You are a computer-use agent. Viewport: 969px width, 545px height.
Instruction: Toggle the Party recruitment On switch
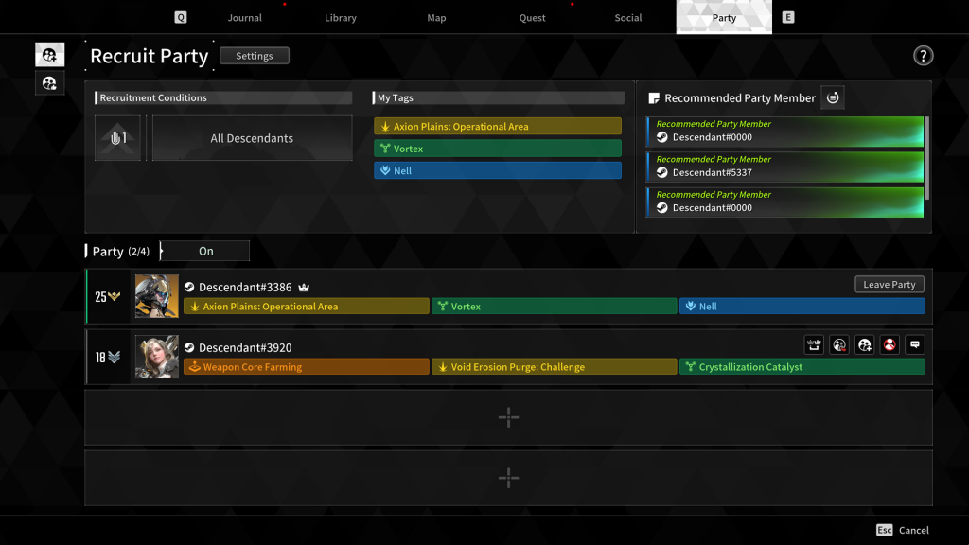point(205,251)
